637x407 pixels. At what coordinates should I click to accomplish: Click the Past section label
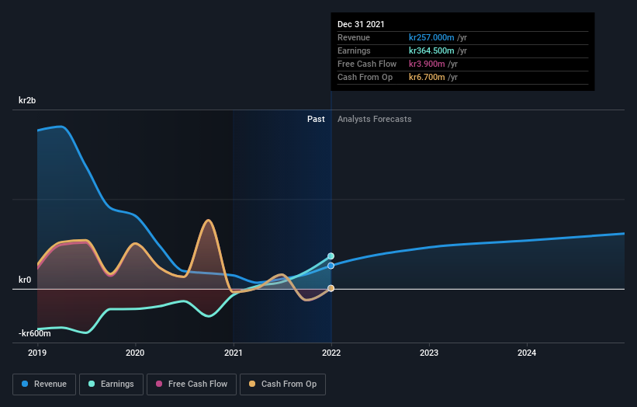(316, 119)
